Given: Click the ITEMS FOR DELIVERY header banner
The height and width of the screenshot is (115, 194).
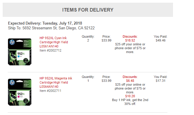Looking at the screenshot, I should tap(88, 10).
